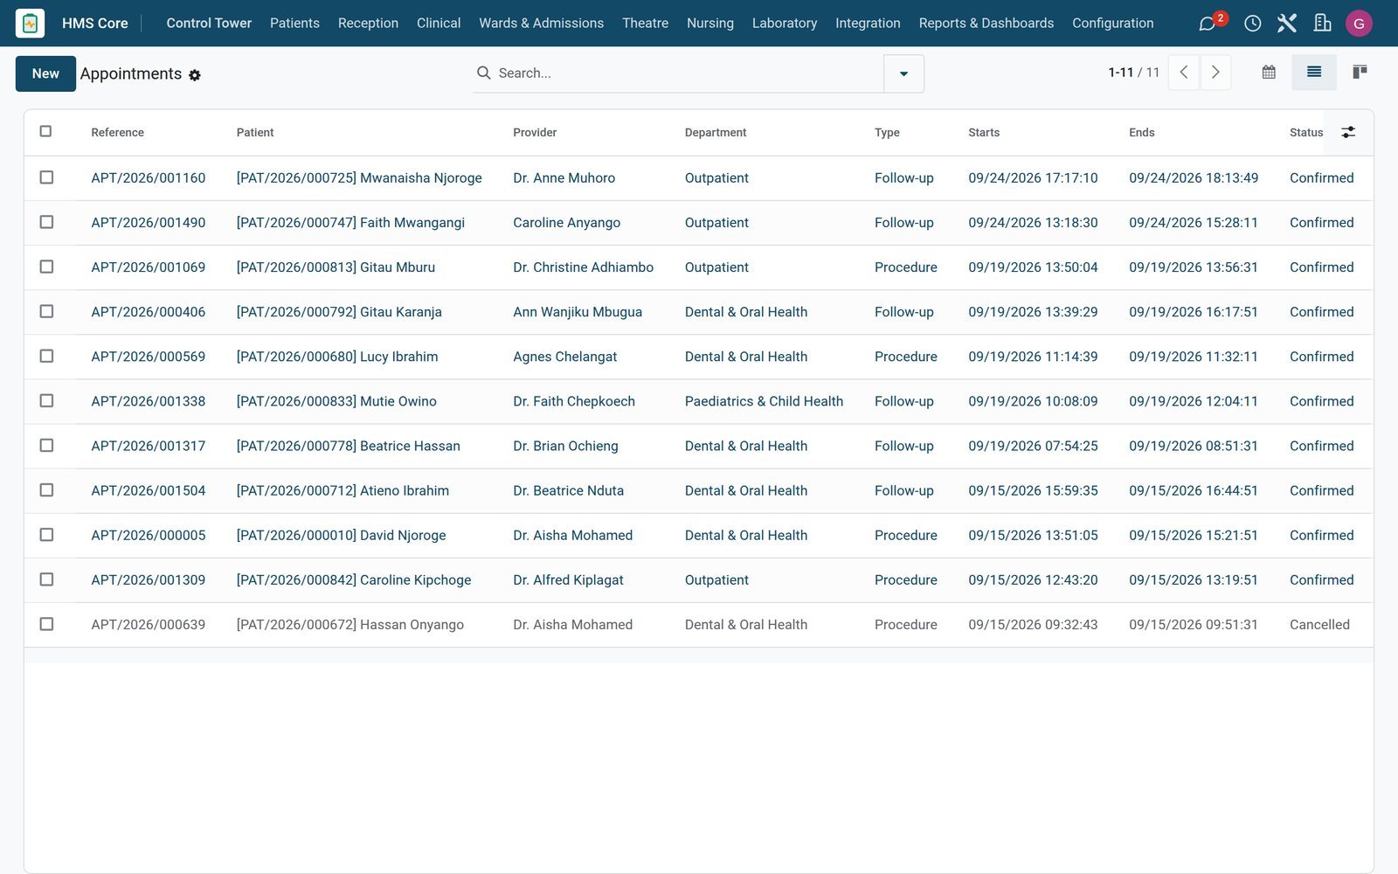1398x874 pixels.
Task: Sort by the Patient column header
Action: click(x=255, y=133)
